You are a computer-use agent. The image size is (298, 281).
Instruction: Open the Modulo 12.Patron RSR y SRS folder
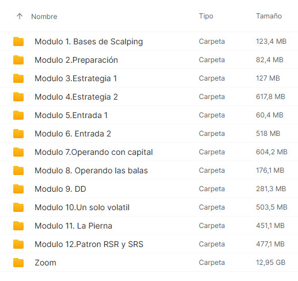pos(89,244)
